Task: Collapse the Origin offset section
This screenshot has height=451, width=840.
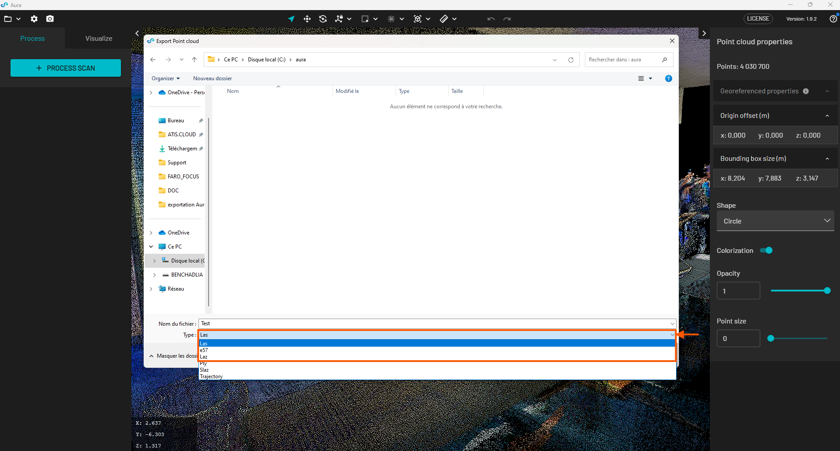Action: click(827, 116)
